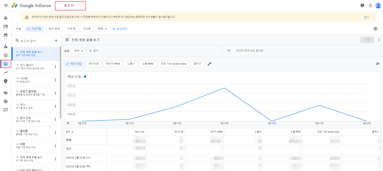Open three-dot menu for 제품 report
383x171 pixels.
[56, 146]
